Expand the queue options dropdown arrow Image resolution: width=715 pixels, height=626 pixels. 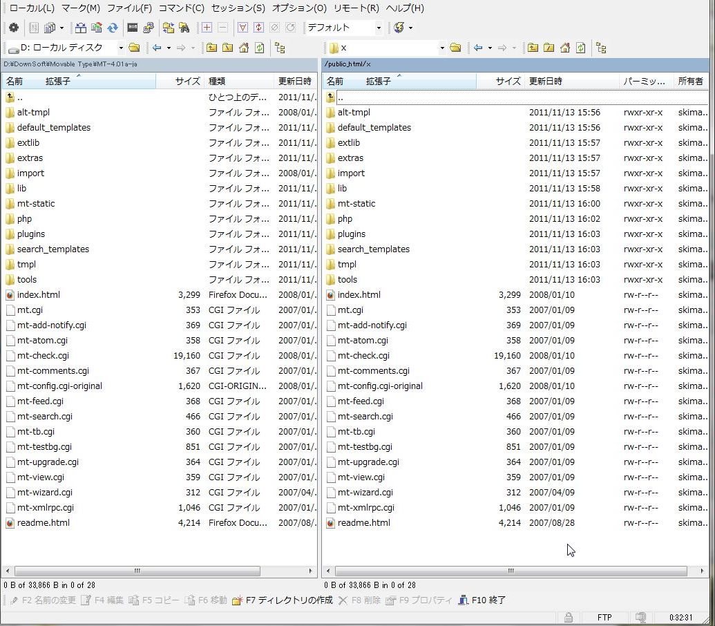[411, 28]
